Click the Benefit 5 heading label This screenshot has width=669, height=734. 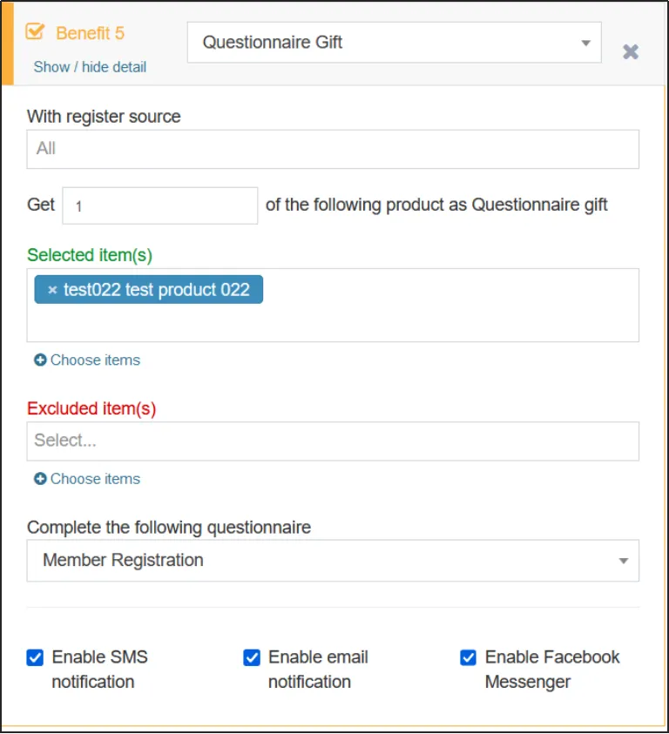click(x=90, y=33)
